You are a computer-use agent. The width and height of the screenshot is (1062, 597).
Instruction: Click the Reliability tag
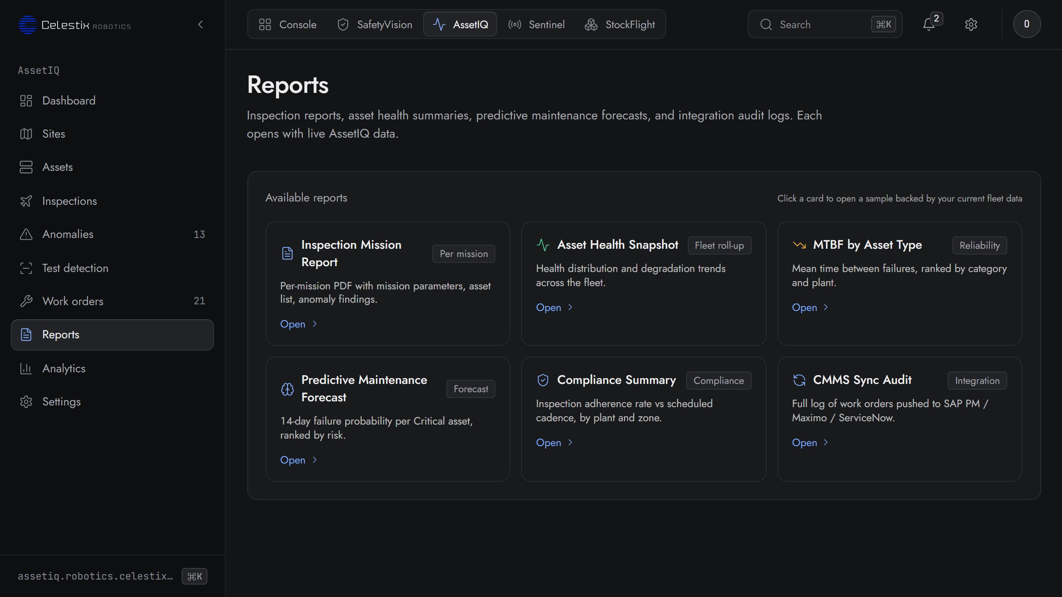pyautogui.click(x=979, y=245)
